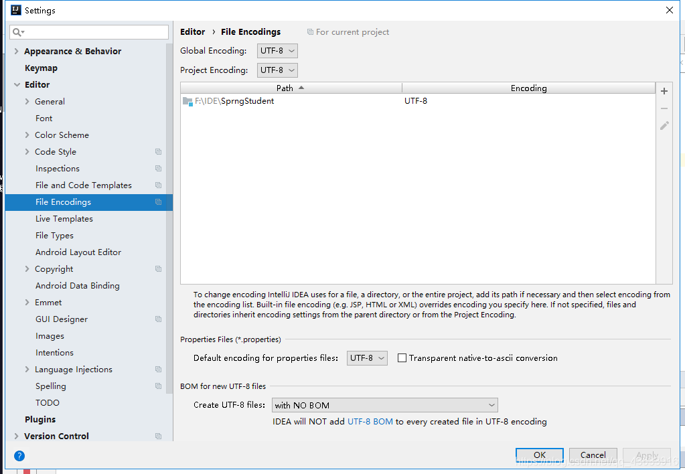Remove the selected path via minus icon
Screen dimensions: 685x474
pyautogui.click(x=664, y=108)
